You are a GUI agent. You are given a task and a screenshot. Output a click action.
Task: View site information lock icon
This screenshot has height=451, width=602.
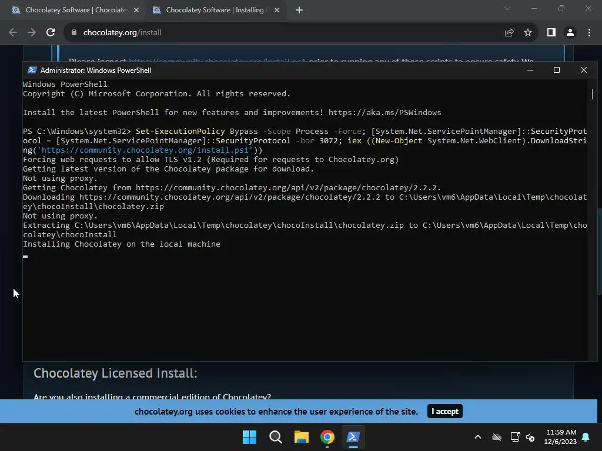[x=74, y=33]
